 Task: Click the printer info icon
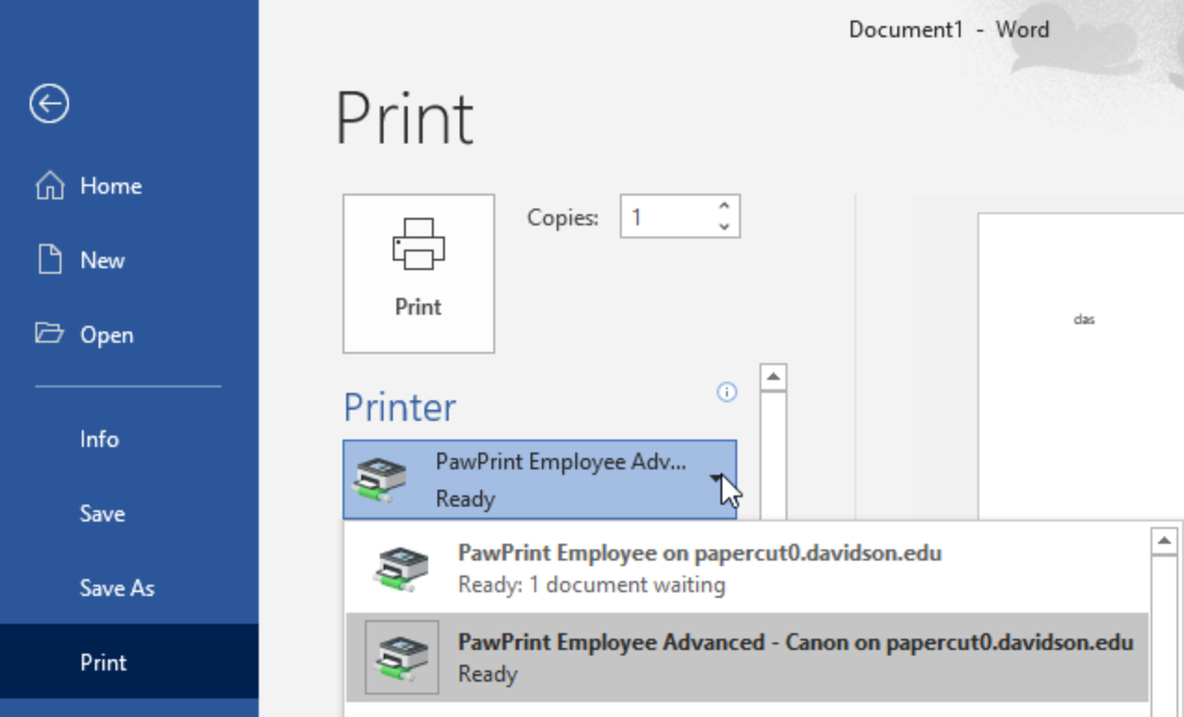(726, 392)
